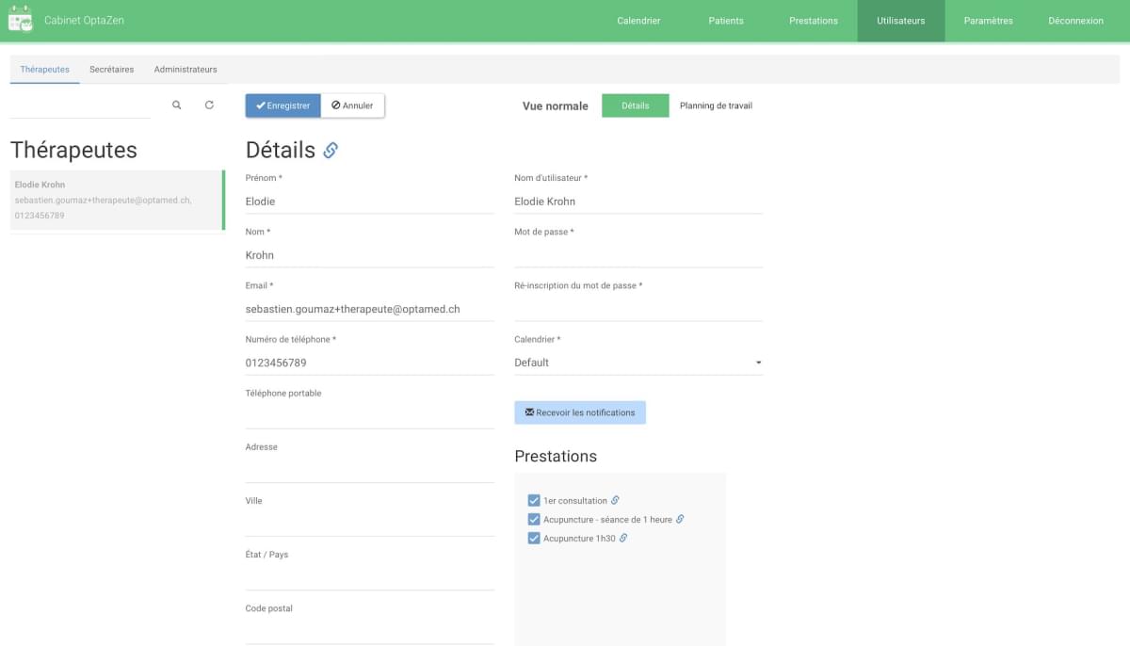The height and width of the screenshot is (646, 1130).
Task: Click the Cabinet OptaZen logo icon
Action: (x=20, y=19)
